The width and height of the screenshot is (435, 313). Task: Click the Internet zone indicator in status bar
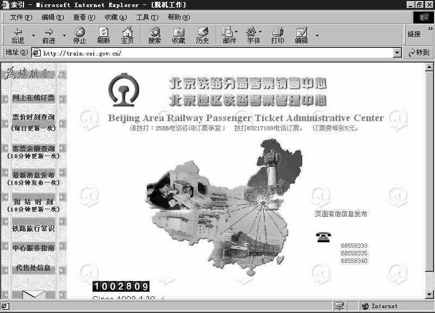tap(381, 306)
